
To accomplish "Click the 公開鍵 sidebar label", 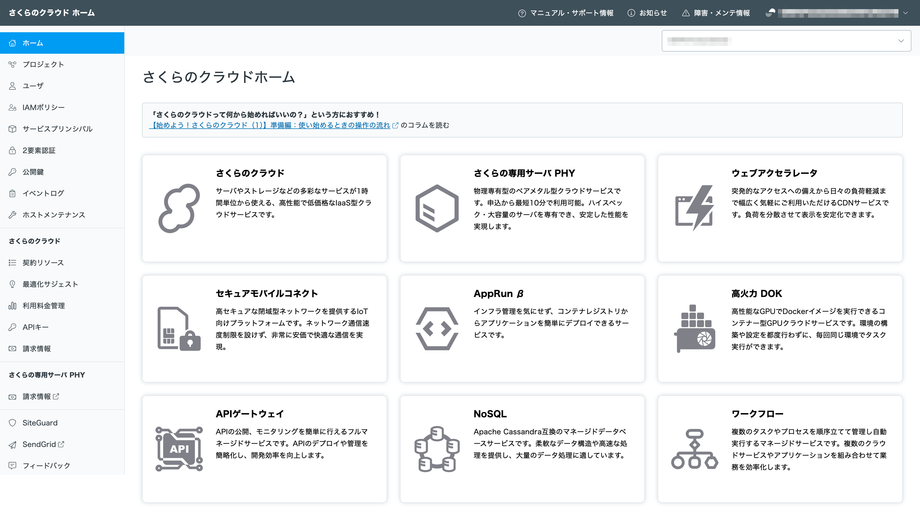I will [33, 172].
